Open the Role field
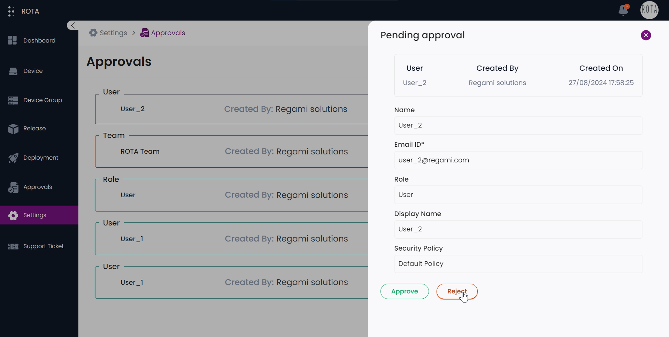This screenshot has width=669, height=337. tap(518, 195)
